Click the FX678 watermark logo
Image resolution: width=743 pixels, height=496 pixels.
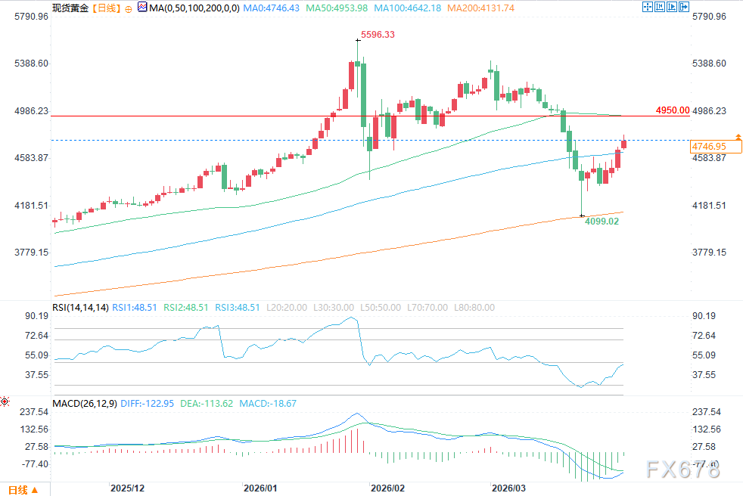[x=681, y=470]
